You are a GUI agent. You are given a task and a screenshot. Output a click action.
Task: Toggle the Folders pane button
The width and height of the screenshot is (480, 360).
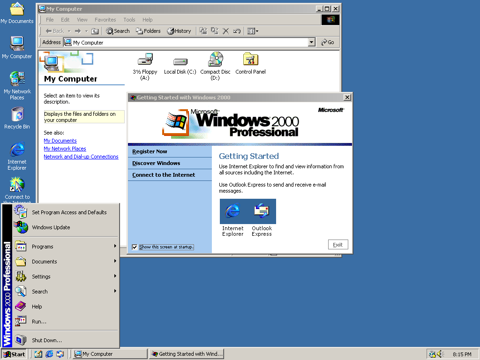[148, 31]
